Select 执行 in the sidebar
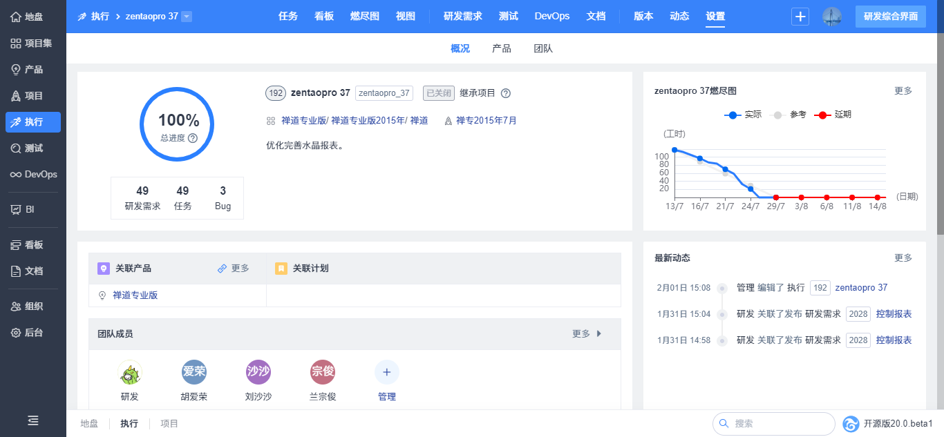944x437 pixels. (x=33, y=122)
